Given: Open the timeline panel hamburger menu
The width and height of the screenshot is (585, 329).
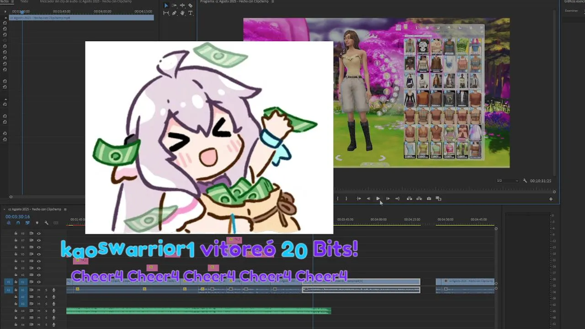Looking at the screenshot, I should tap(65, 209).
